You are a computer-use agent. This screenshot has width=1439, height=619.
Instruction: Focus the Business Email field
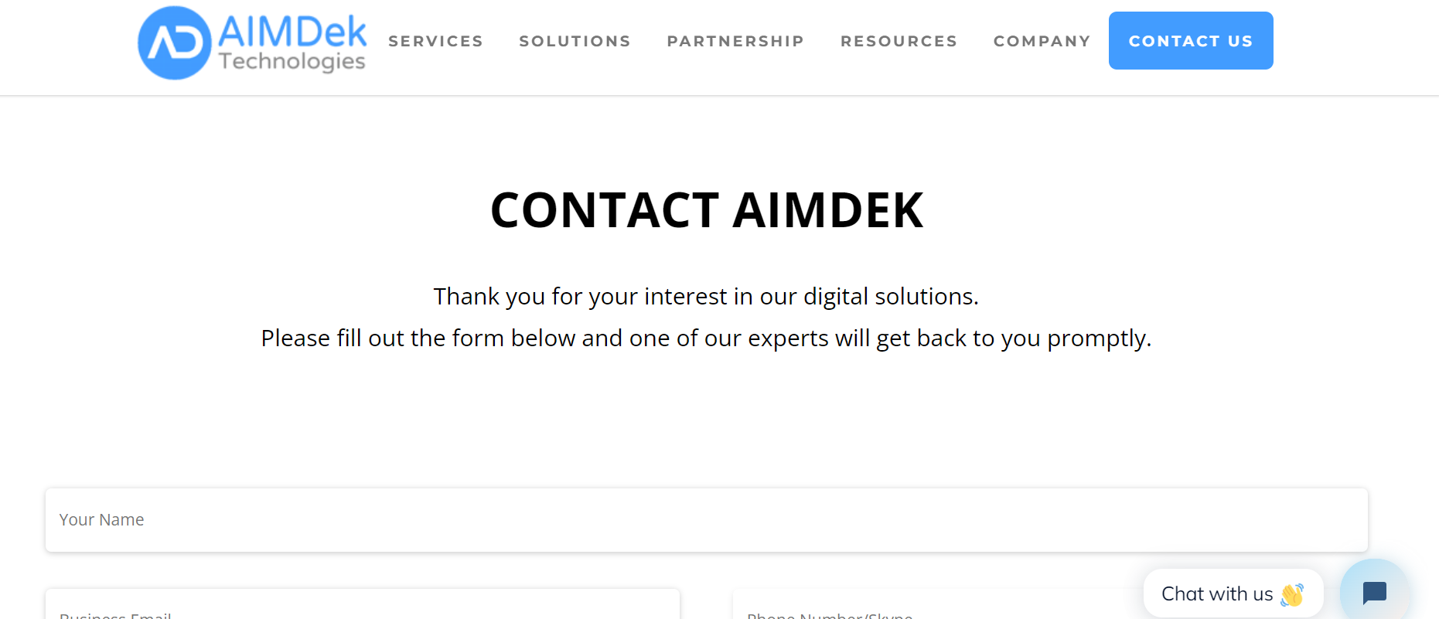pos(363,605)
